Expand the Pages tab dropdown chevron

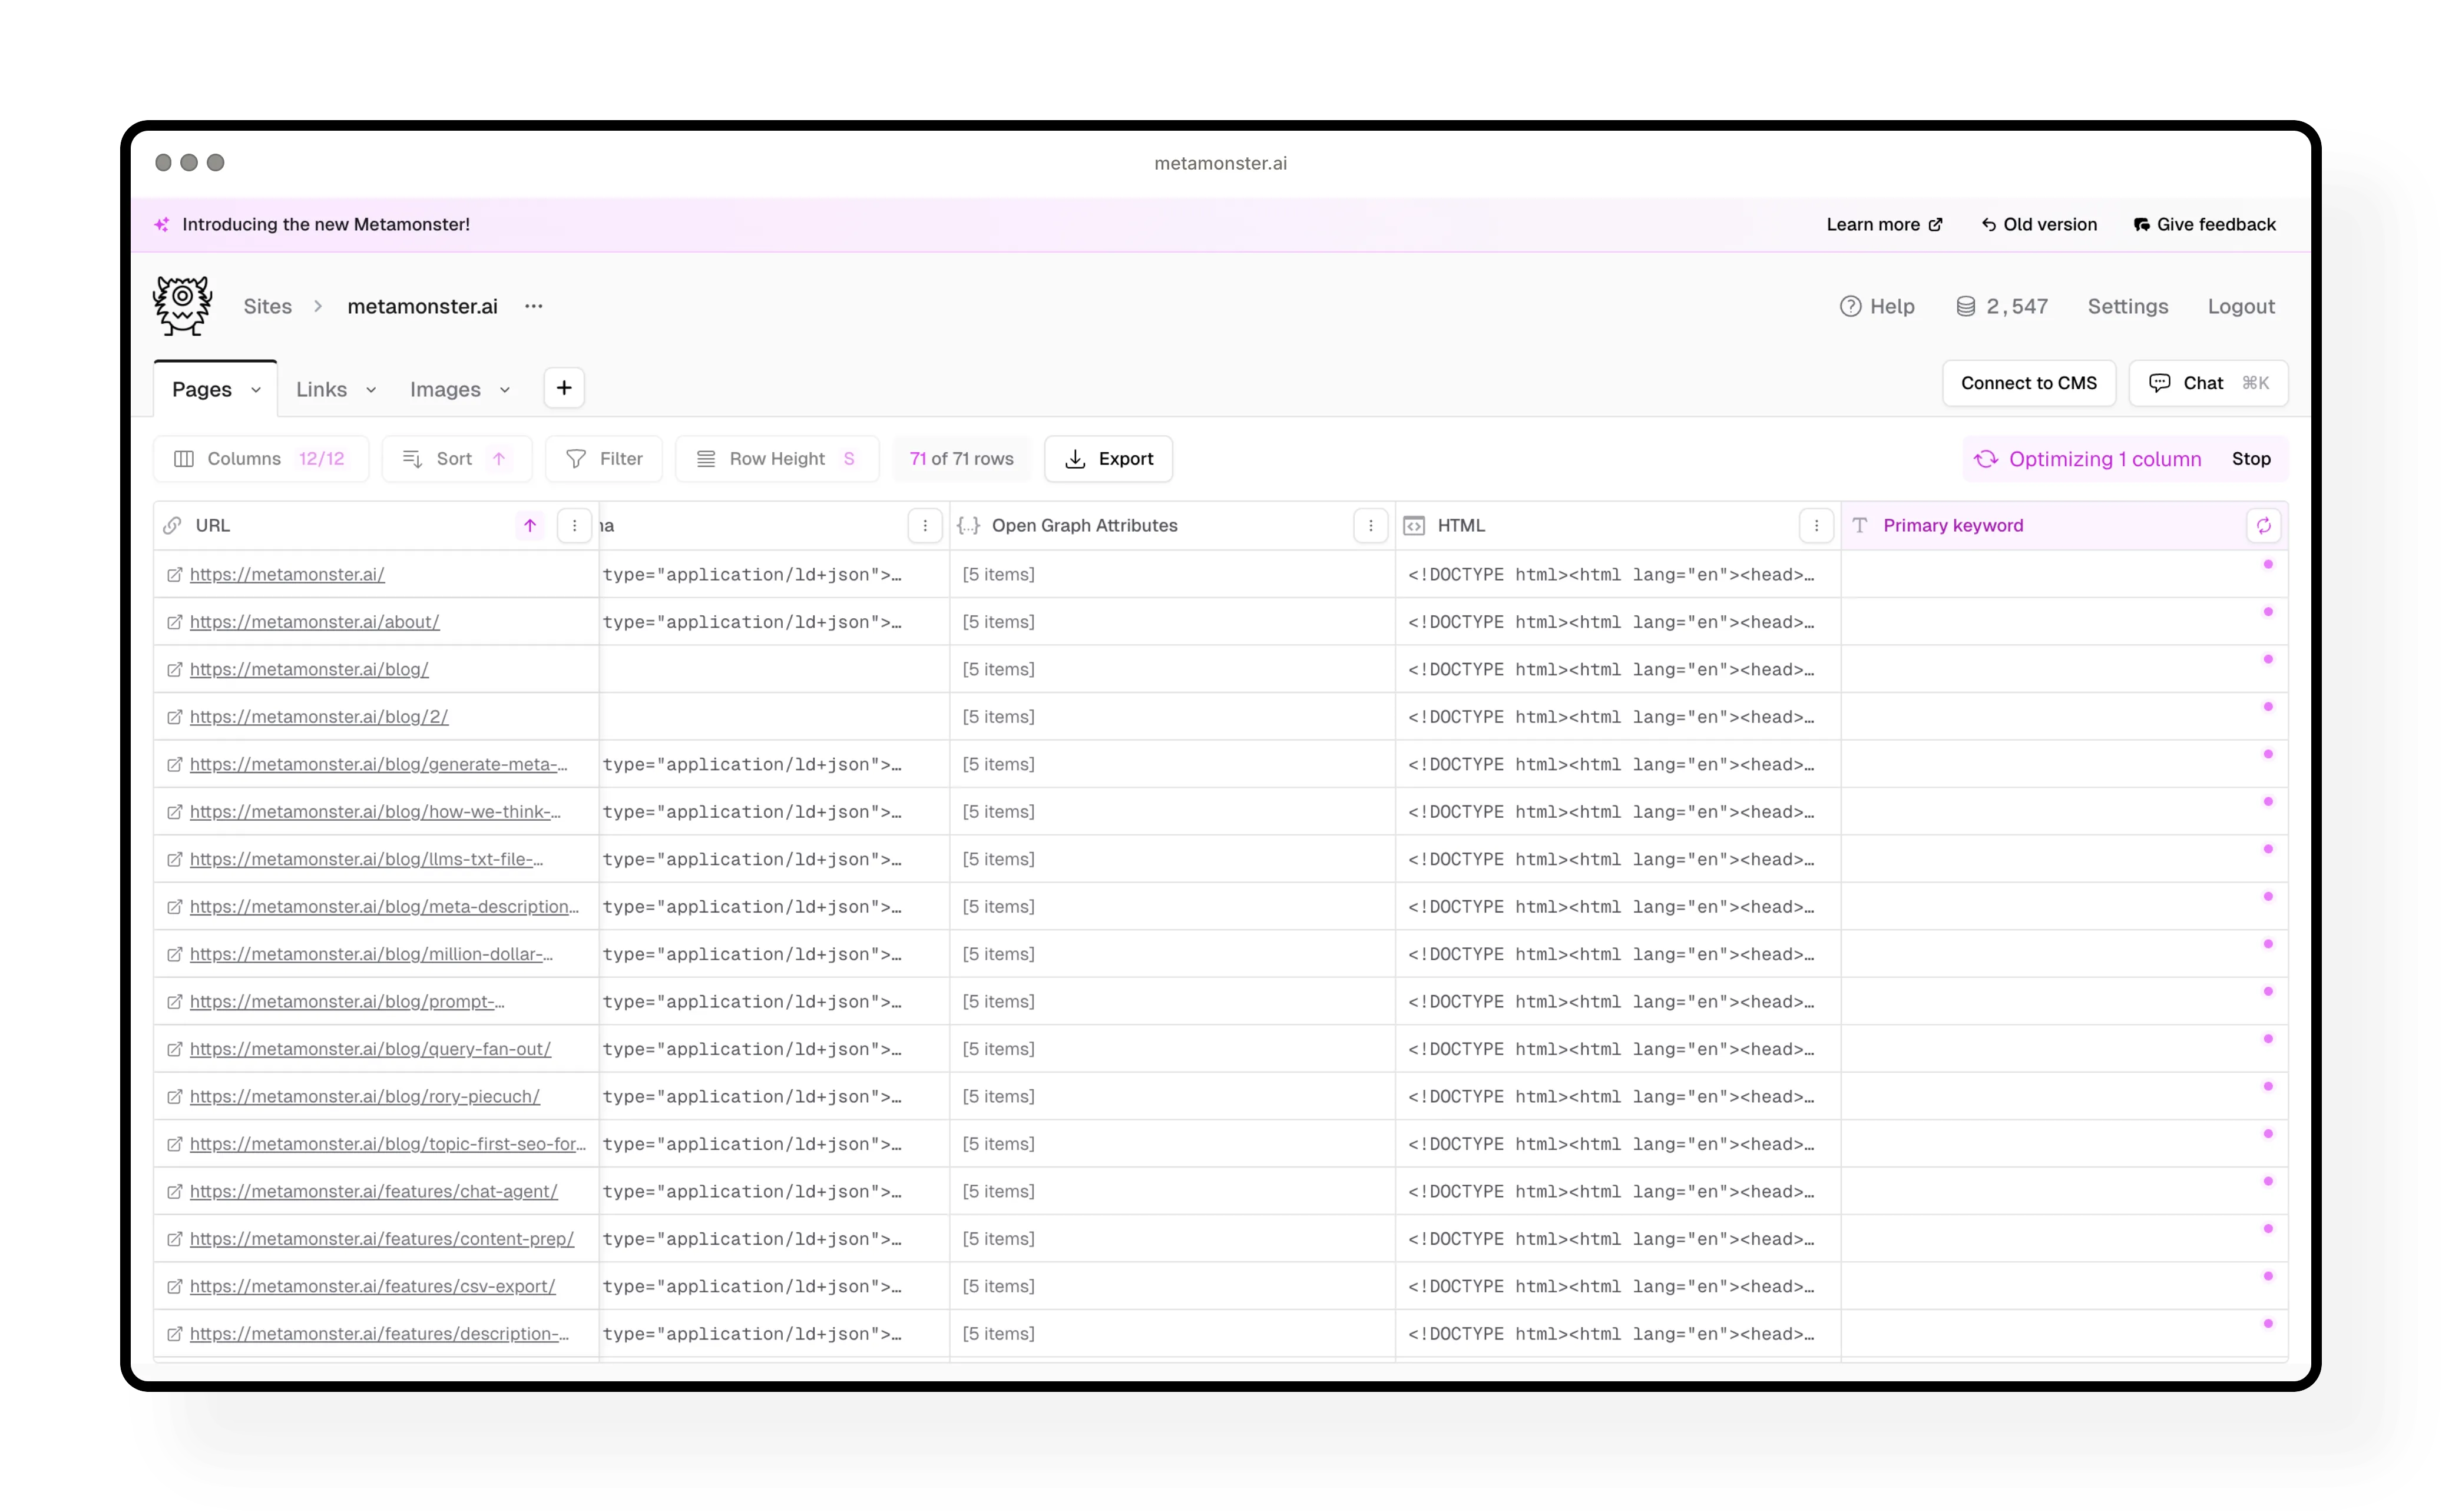coord(256,390)
